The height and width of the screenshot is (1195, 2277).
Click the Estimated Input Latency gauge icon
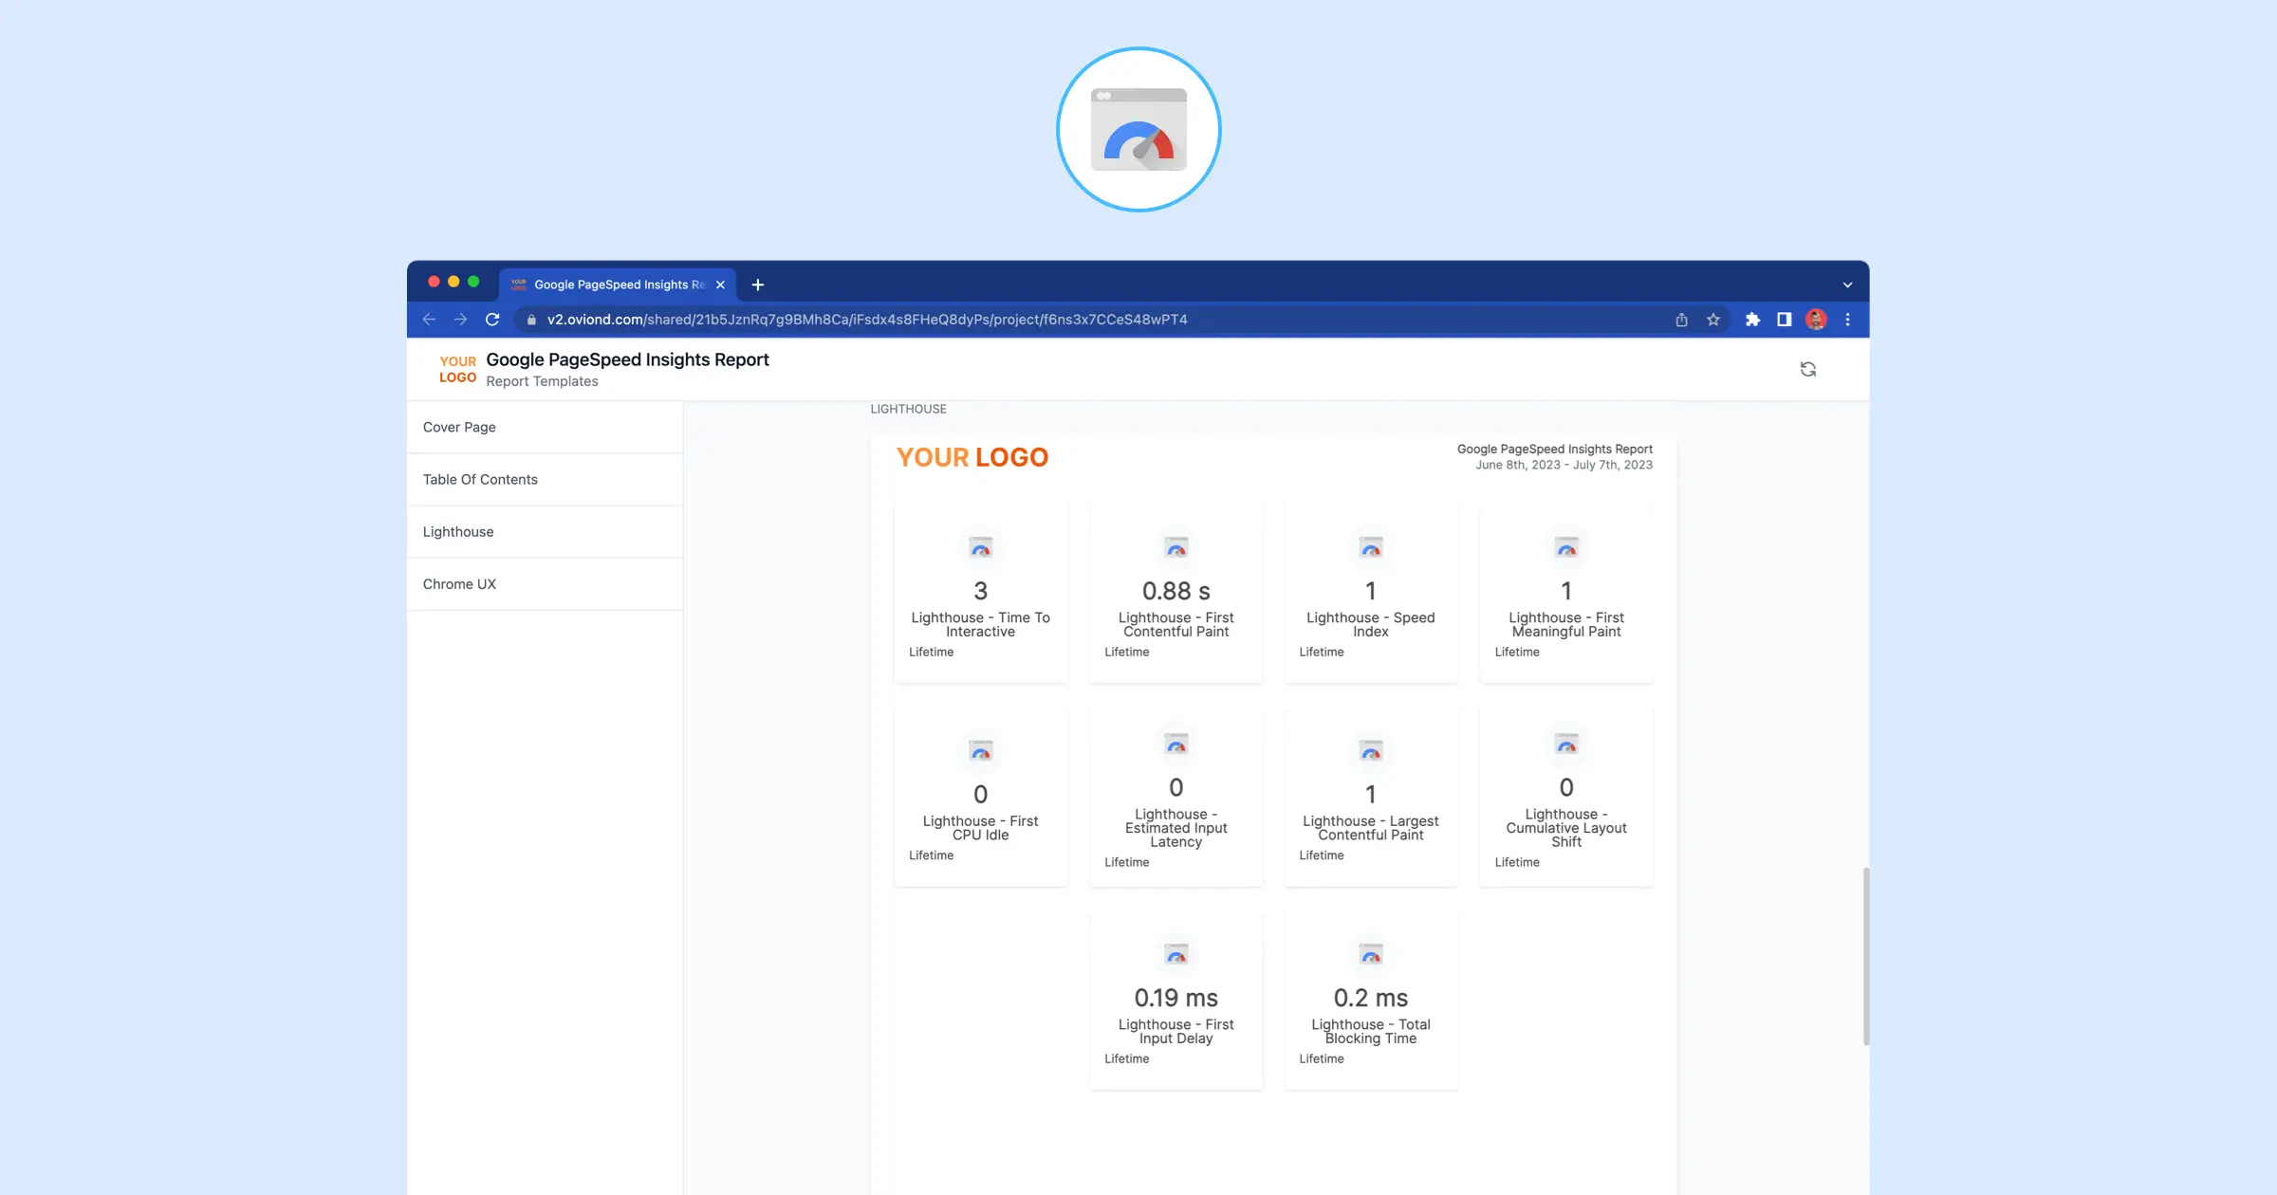[x=1176, y=745]
